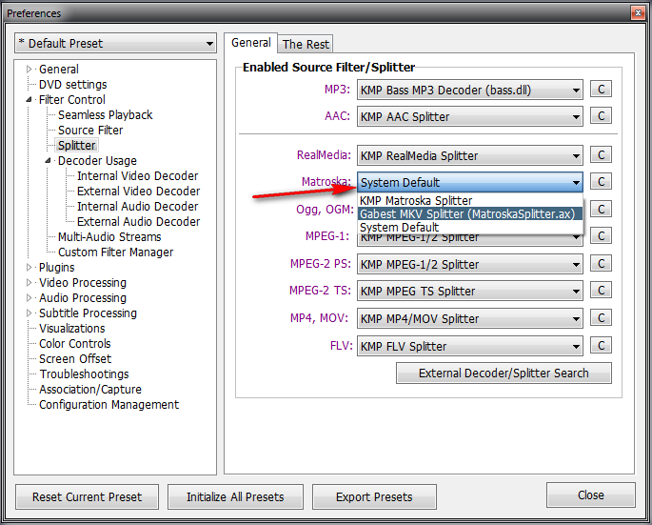Select Source Filter in the tree
This screenshot has width=652, height=525.
click(x=90, y=131)
